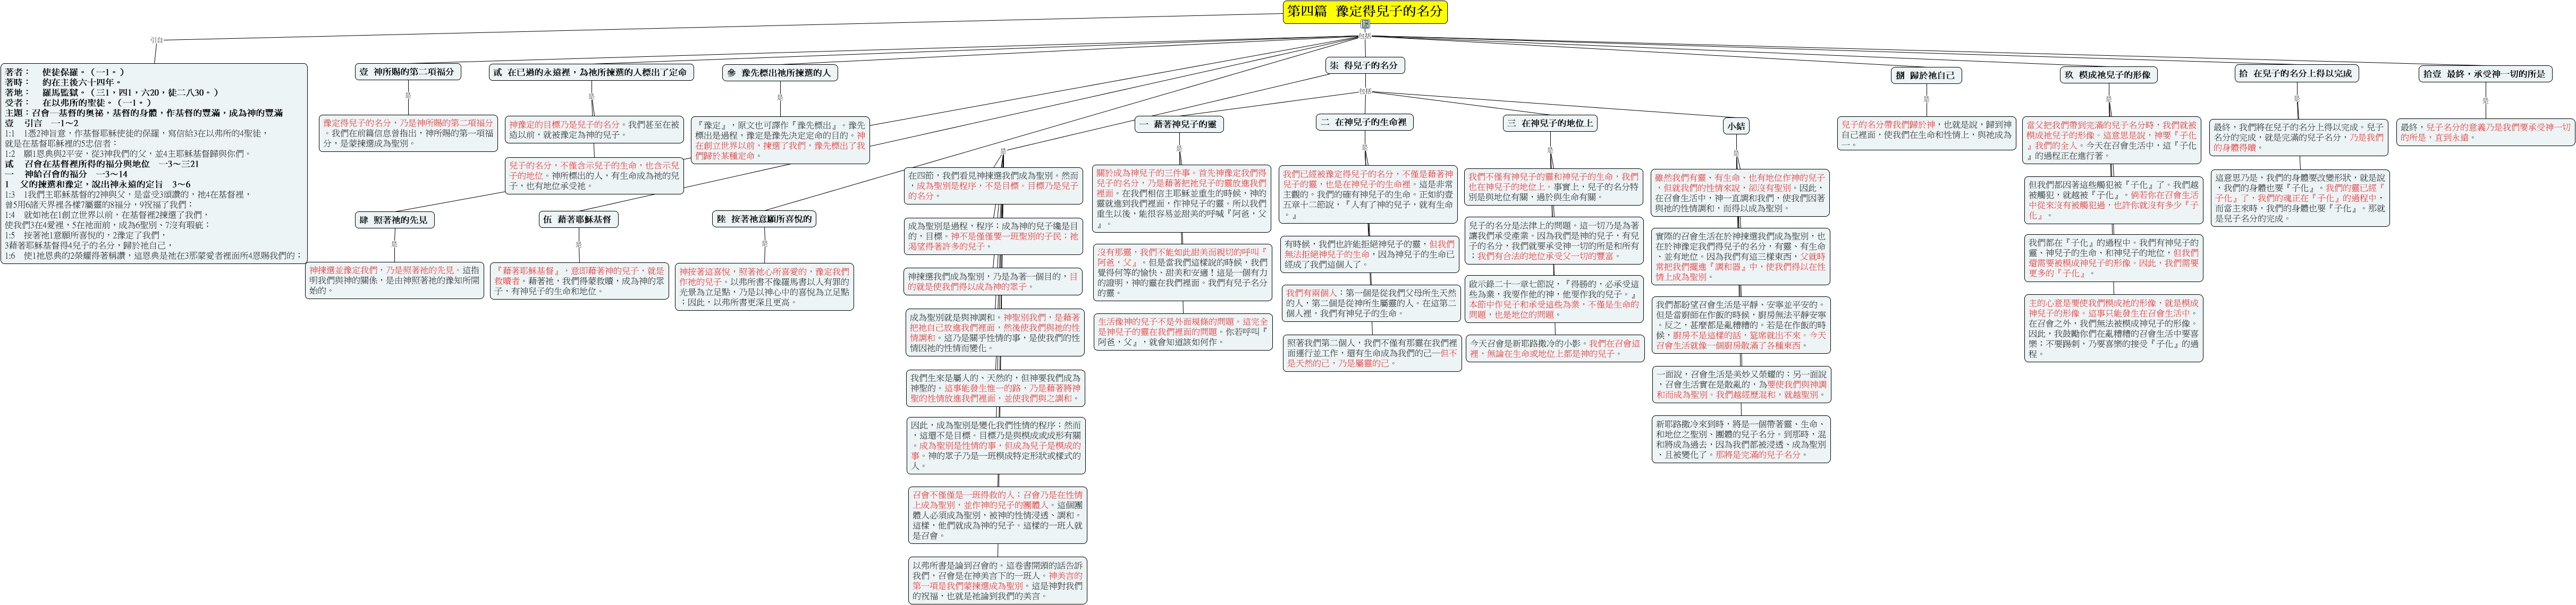Select text box starting 兒子的名分，不僅含示兒子的生命
The height and width of the screenshot is (605, 2576).
(594, 175)
